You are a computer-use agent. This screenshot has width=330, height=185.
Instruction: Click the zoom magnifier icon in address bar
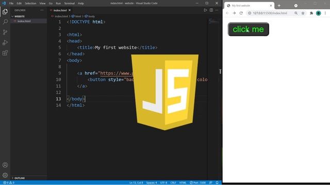point(296,13)
